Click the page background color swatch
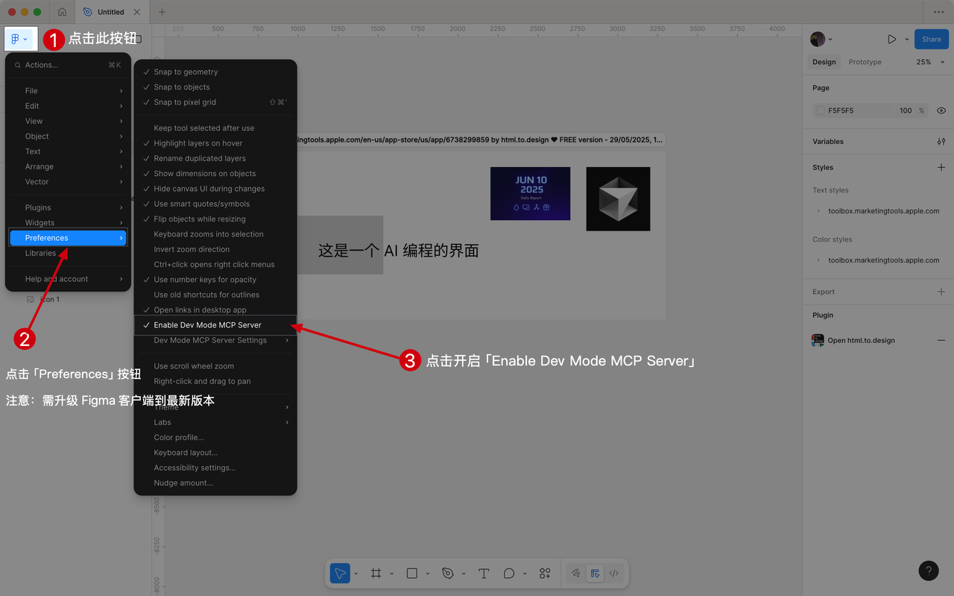 click(820, 110)
